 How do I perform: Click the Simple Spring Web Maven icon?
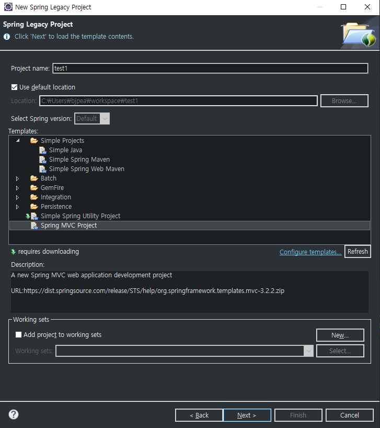43,169
